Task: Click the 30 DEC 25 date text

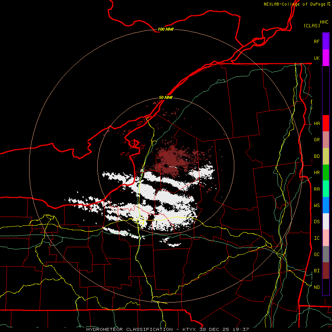Action: coord(214,329)
